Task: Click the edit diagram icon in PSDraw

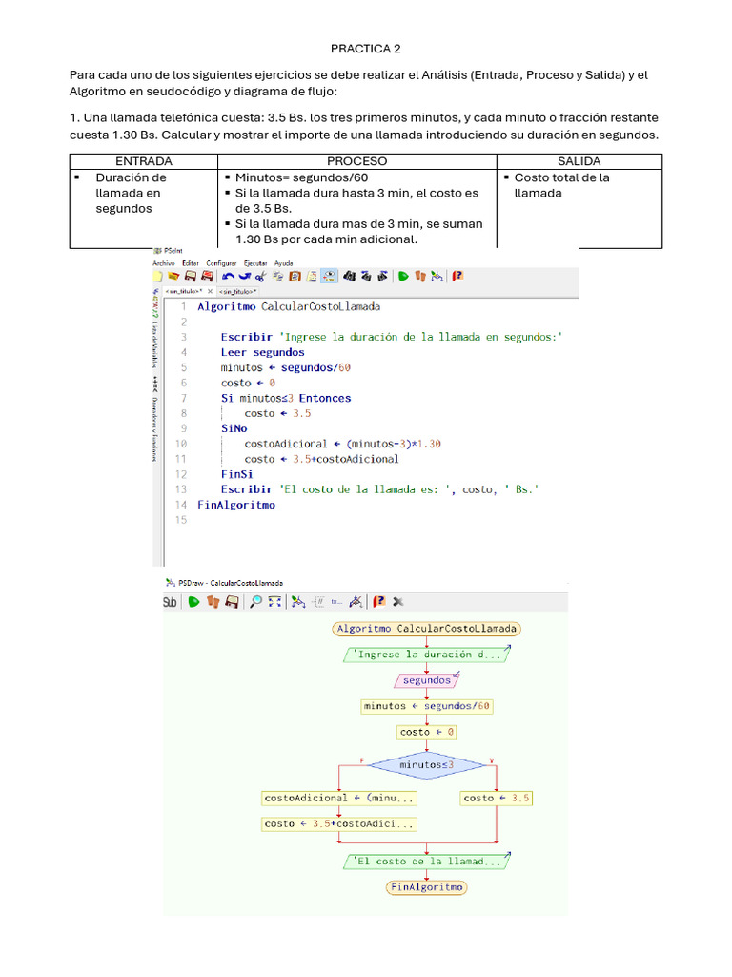Action: click(356, 602)
